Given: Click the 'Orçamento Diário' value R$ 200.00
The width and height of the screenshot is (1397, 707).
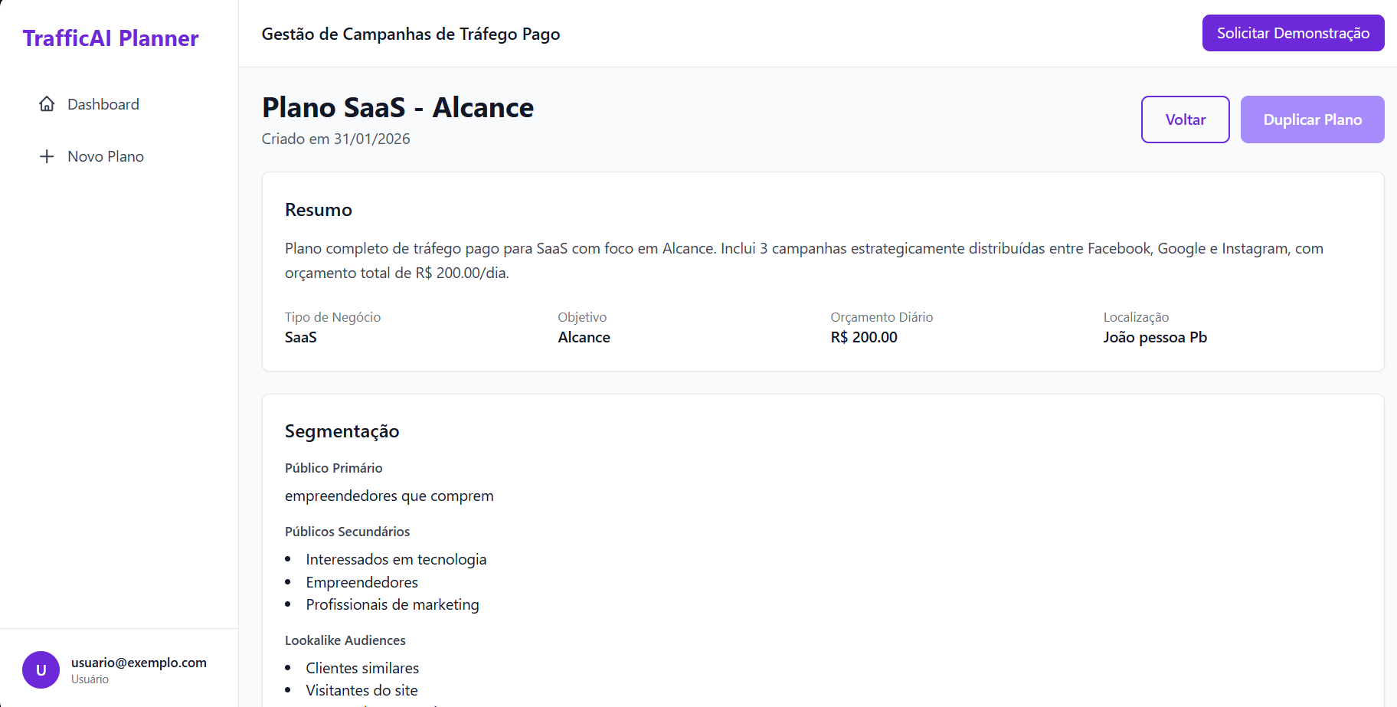Looking at the screenshot, I should tap(864, 337).
